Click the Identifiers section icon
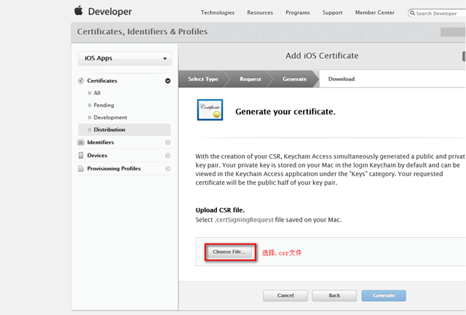 [x=81, y=143]
